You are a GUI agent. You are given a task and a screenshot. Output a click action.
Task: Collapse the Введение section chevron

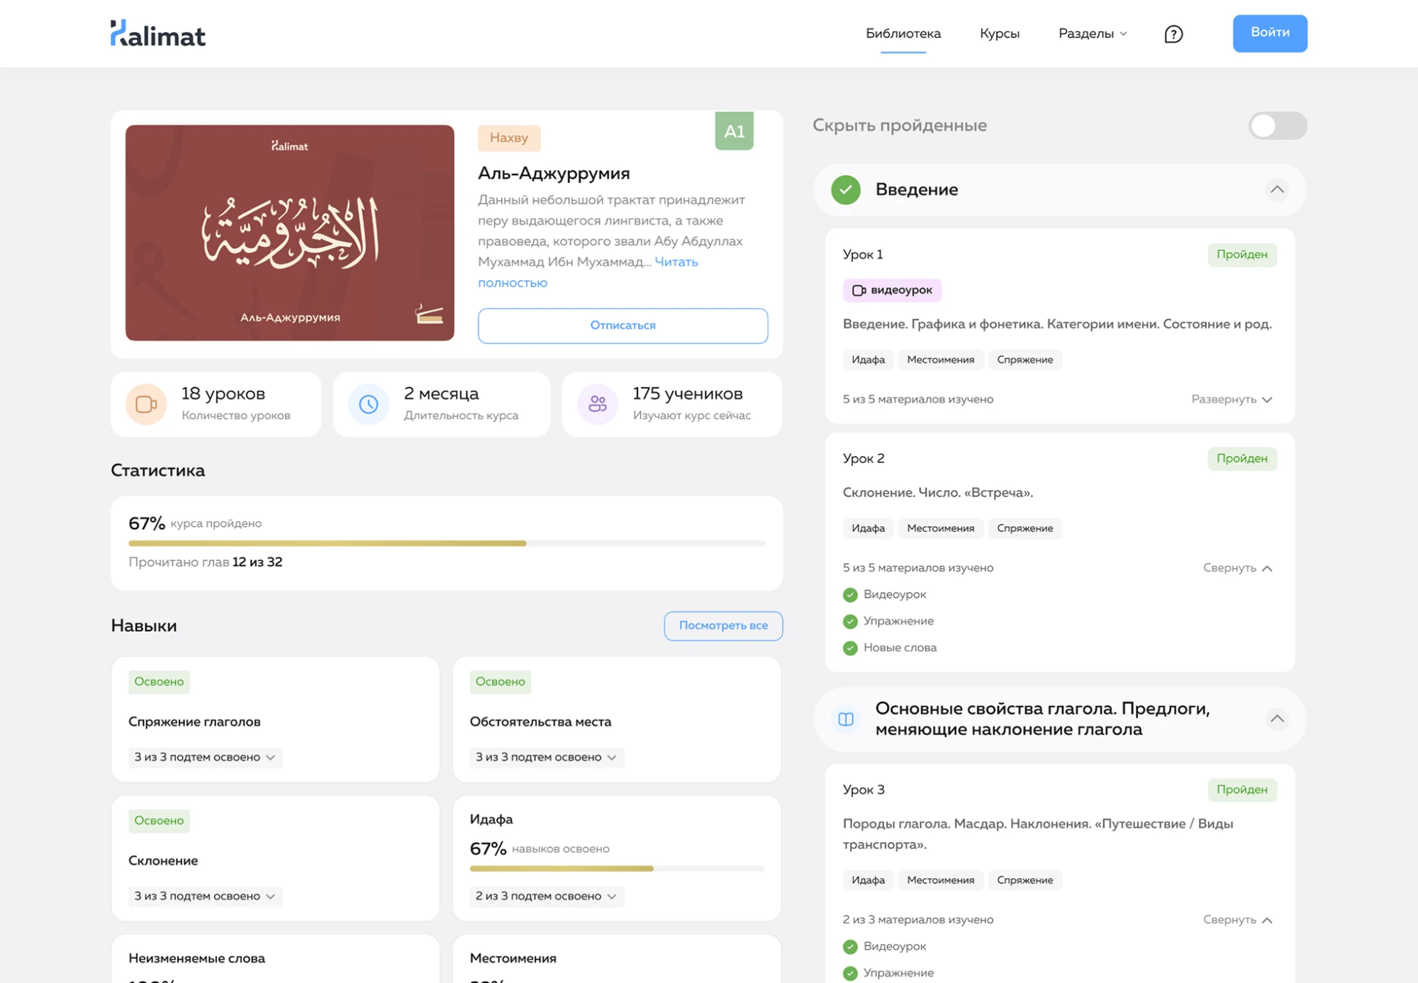tap(1277, 189)
